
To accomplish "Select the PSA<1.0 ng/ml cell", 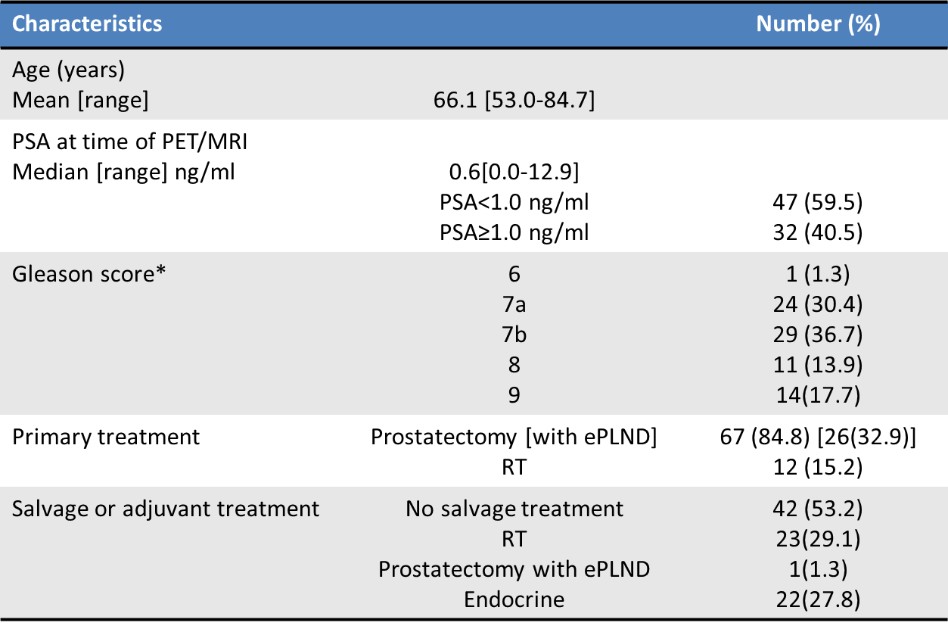I will [514, 203].
